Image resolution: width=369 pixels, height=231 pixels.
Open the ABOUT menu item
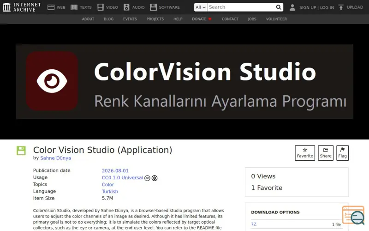88,19
